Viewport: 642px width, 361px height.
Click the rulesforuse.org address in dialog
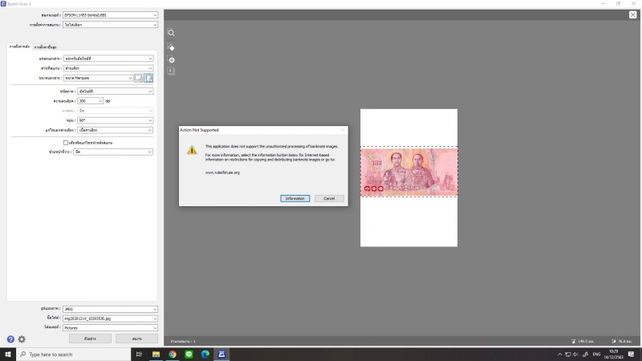(x=222, y=172)
